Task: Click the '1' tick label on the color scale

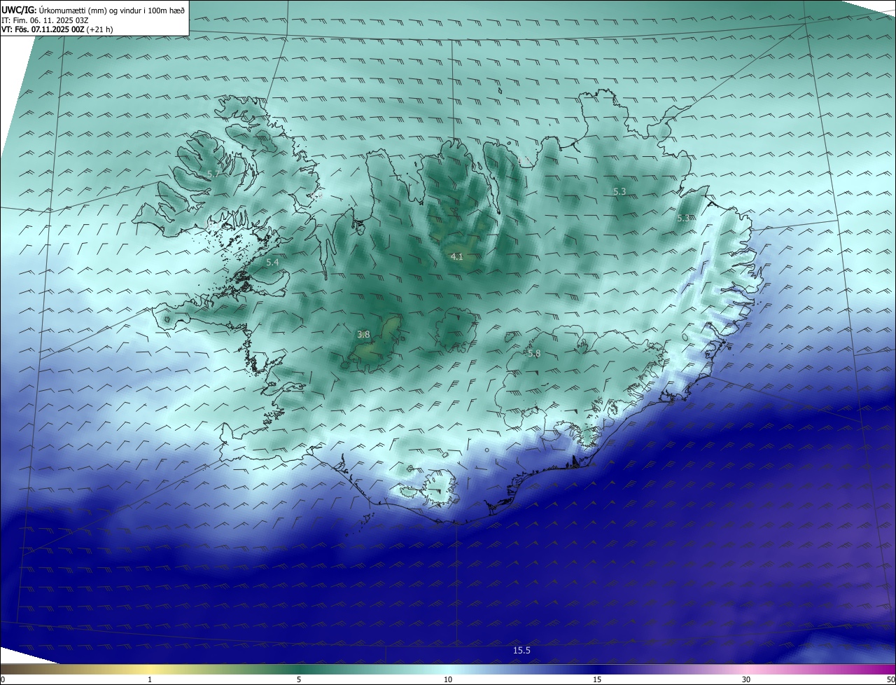Action: pos(150,679)
